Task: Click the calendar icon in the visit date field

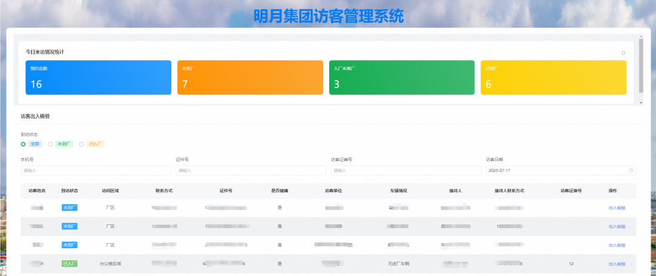Action: [631, 170]
